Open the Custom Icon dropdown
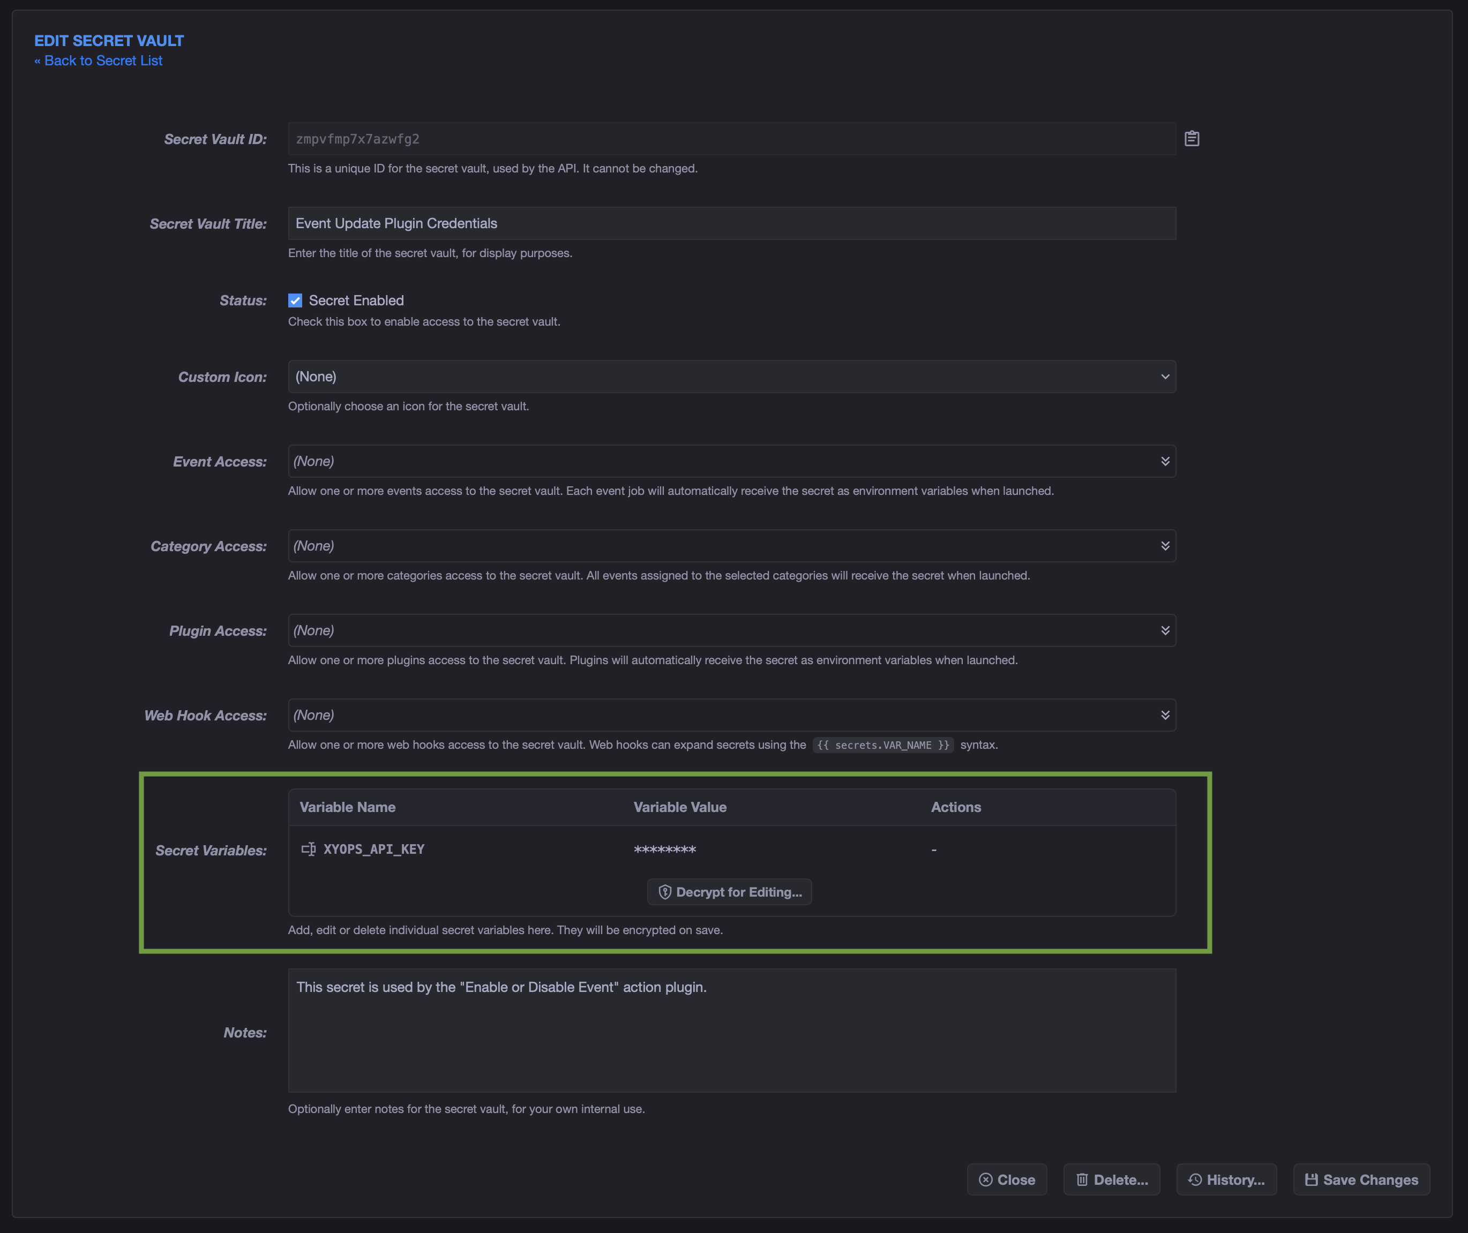Viewport: 1468px width, 1233px height. (x=732, y=377)
